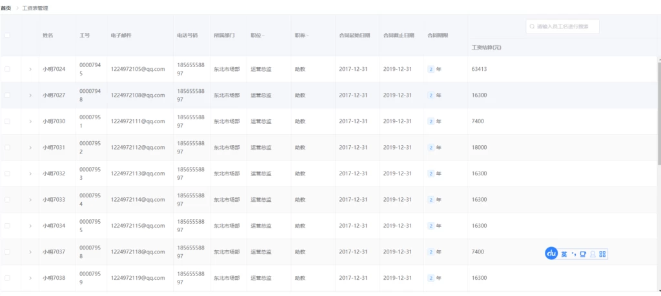
Task: Click the IME user account icon
Action: (593, 254)
